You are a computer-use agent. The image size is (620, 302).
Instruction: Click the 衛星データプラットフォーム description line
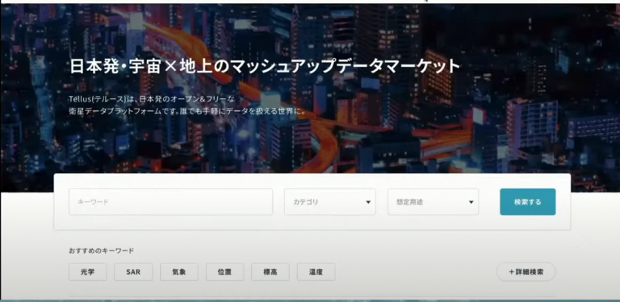pyautogui.click(x=188, y=112)
